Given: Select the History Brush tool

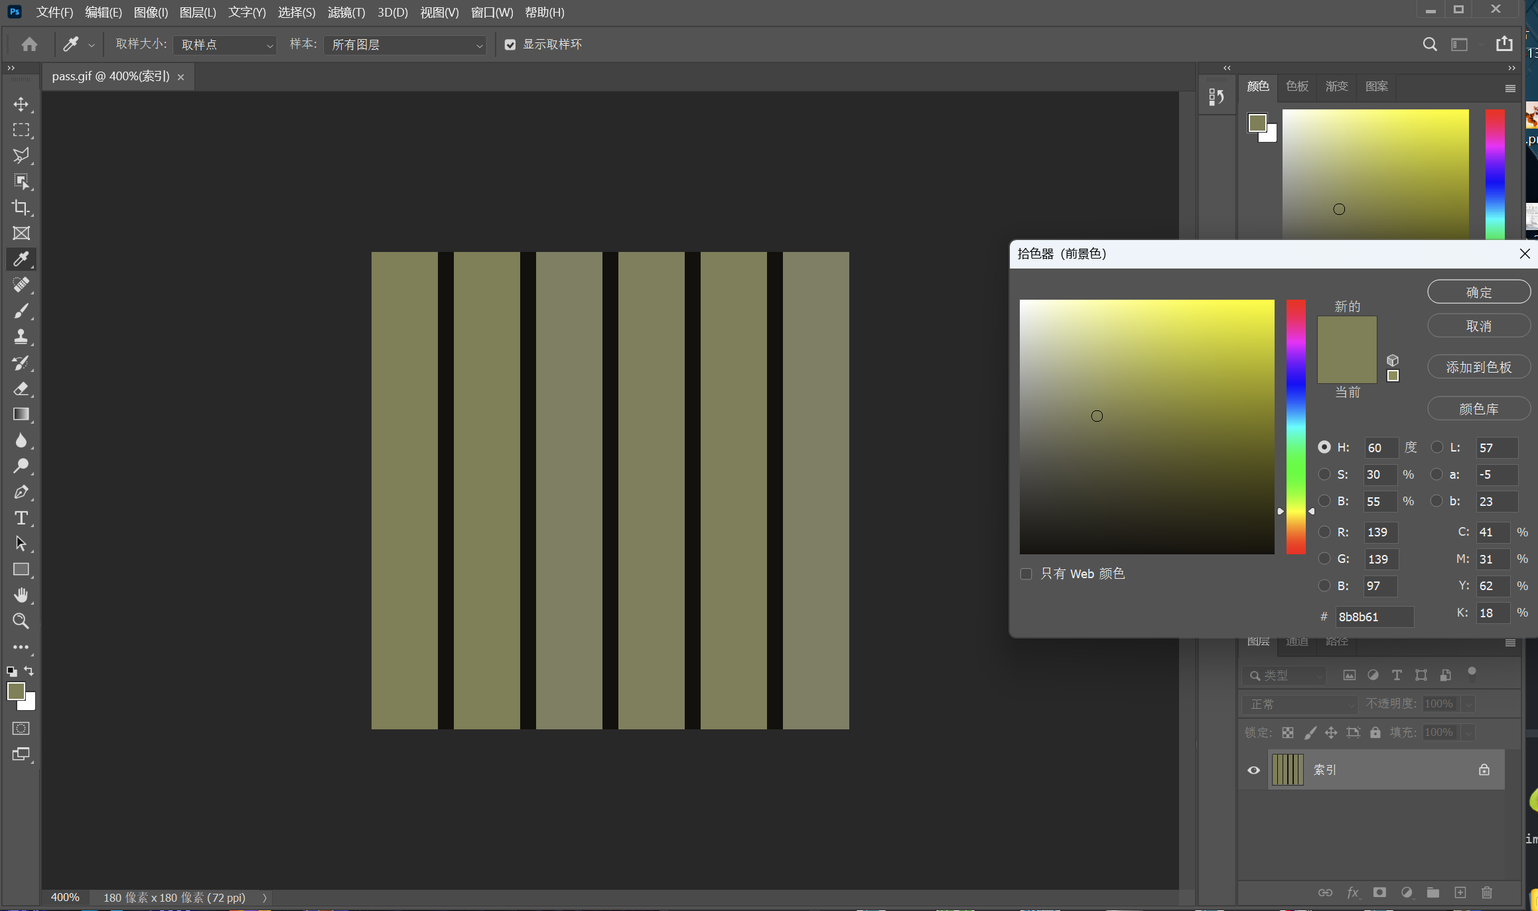Looking at the screenshot, I should pyautogui.click(x=21, y=363).
